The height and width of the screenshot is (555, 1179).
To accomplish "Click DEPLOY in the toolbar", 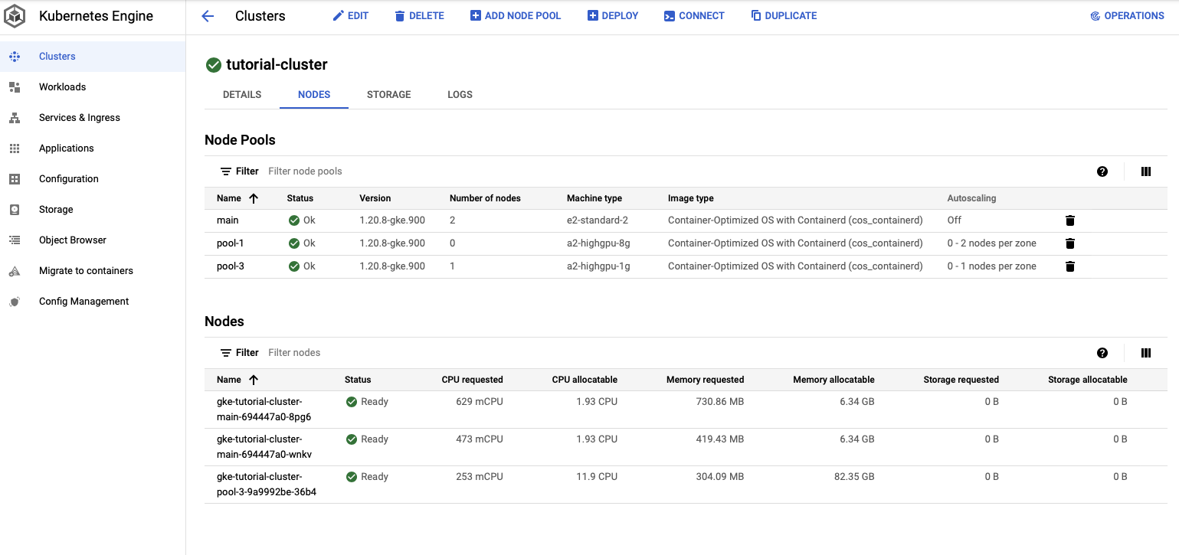I will 613,16.
